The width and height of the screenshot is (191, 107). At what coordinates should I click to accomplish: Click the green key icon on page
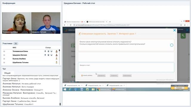(183, 36)
